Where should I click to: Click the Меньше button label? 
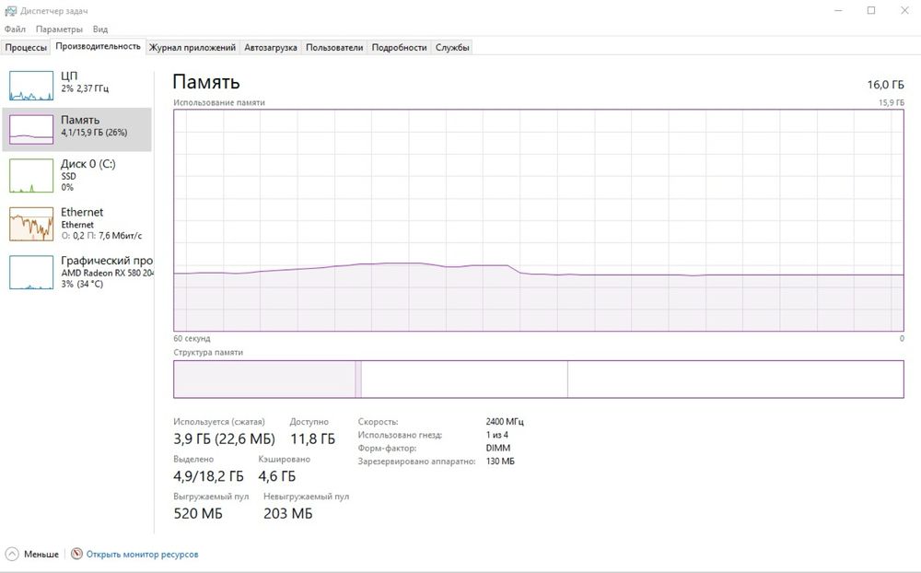(41, 555)
